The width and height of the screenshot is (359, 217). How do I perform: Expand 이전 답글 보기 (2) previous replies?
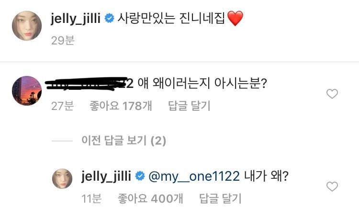[123, 141]
